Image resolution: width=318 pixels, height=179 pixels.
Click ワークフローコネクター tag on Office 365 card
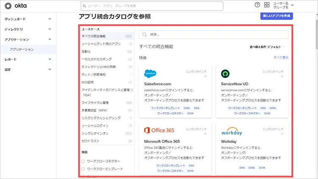pyautogui.click(x=170, y=171)
